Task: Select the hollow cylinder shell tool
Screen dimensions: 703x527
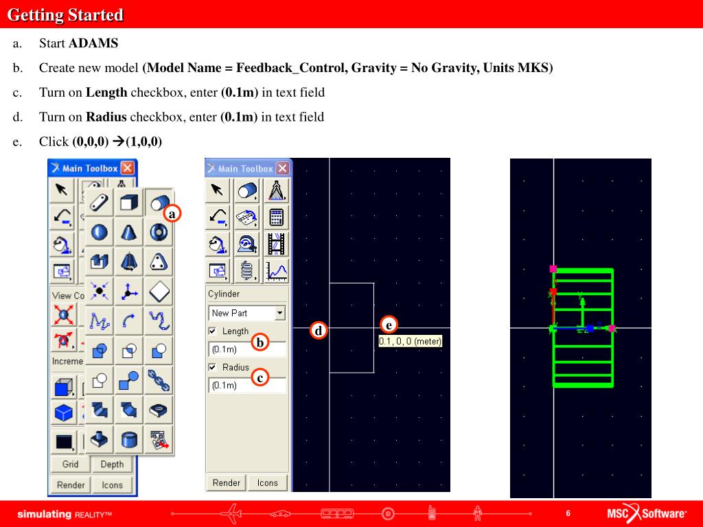Action: [128, 440]
